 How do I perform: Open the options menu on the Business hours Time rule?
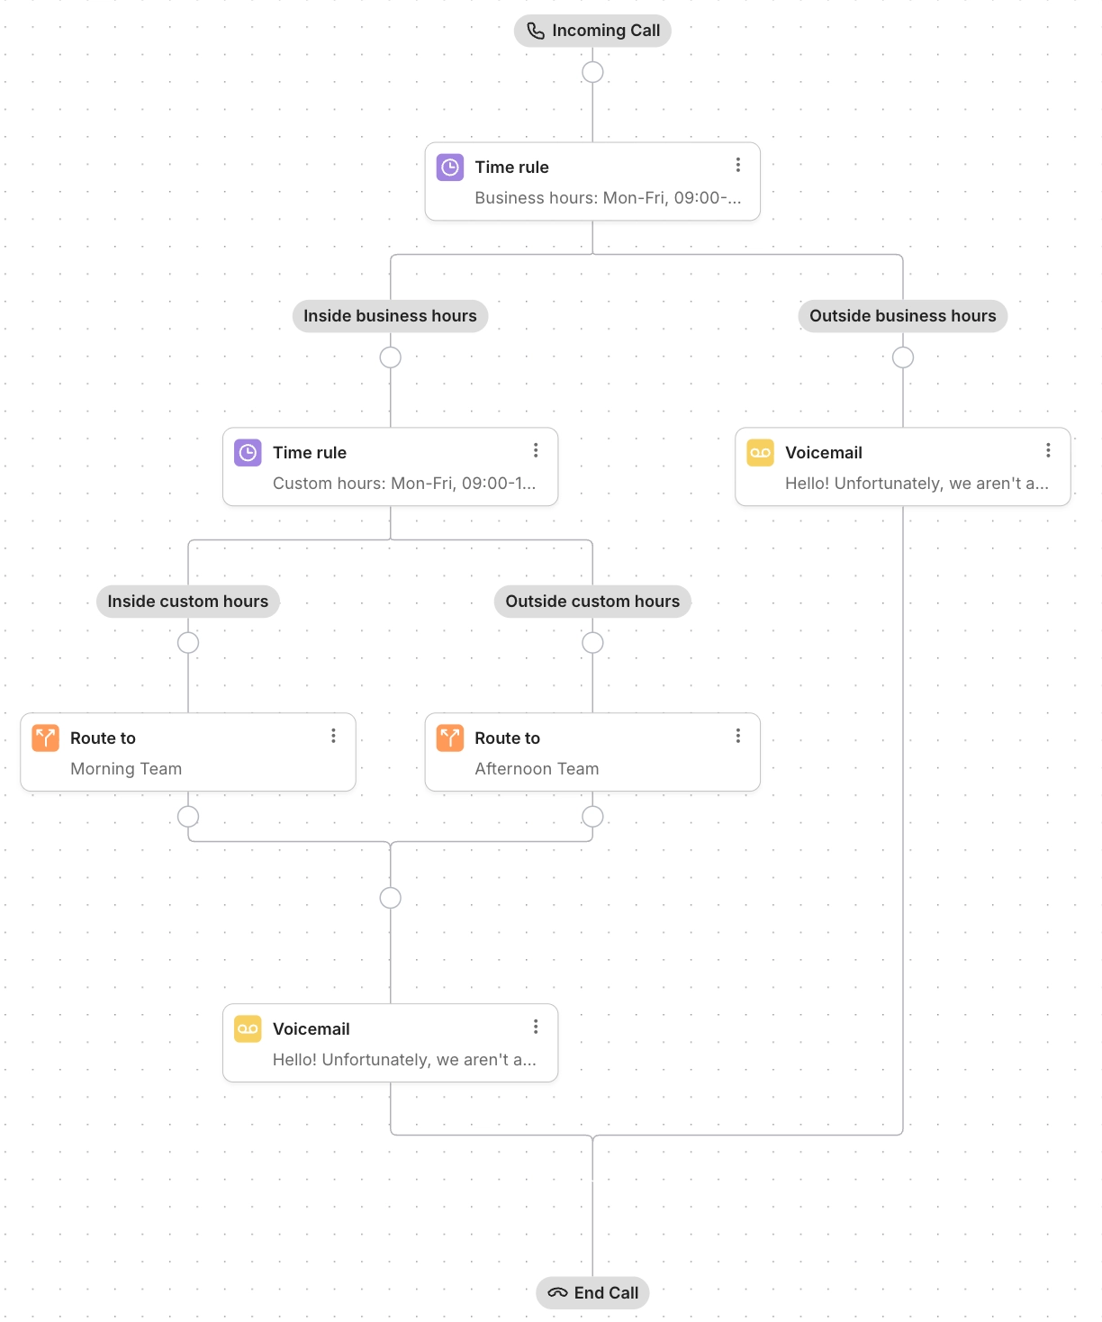click(738, 164)
